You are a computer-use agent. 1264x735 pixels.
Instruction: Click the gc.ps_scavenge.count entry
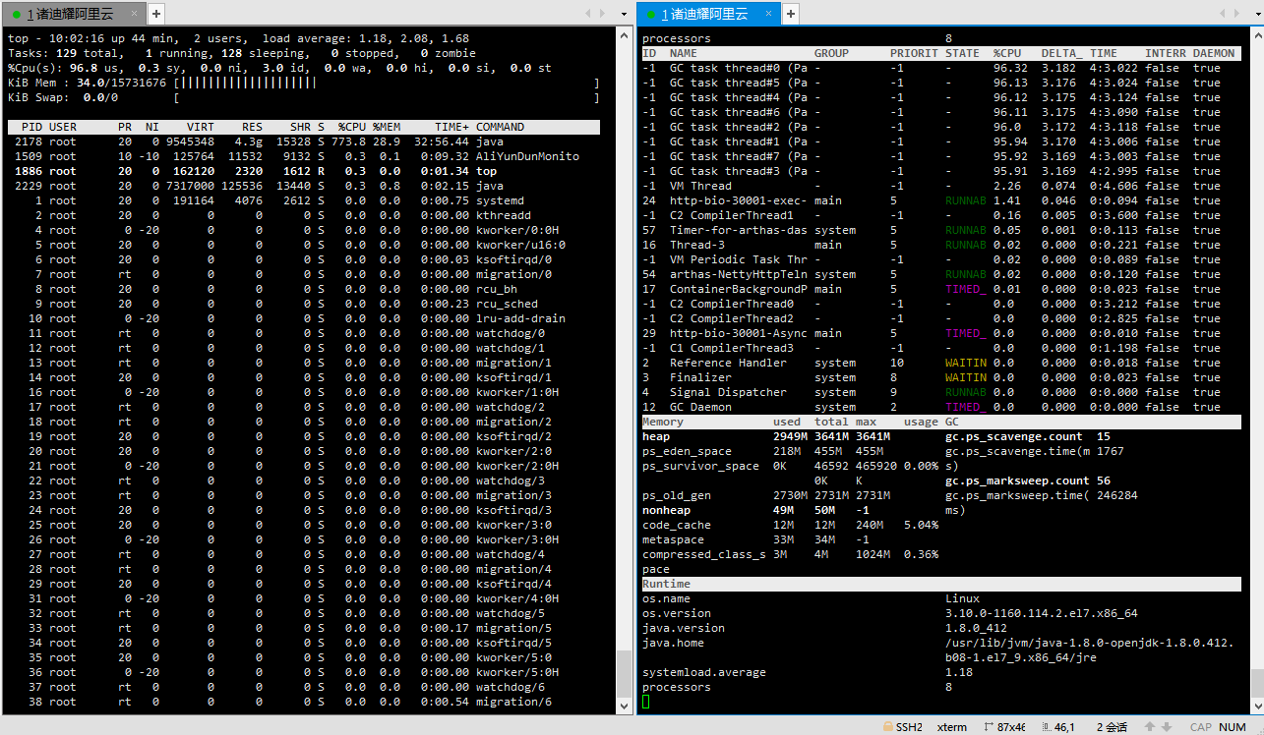click(x=1028, y=436)
